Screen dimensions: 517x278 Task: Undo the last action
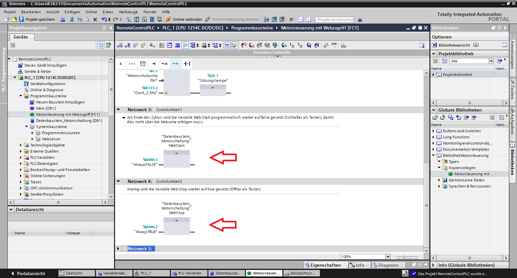point(104,19)
